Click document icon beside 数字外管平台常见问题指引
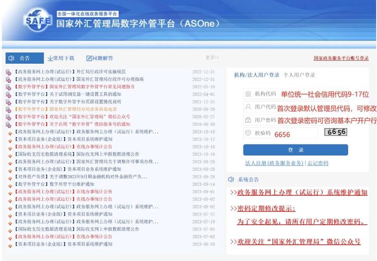Screen dimensions: 377x261 [9, 87]
